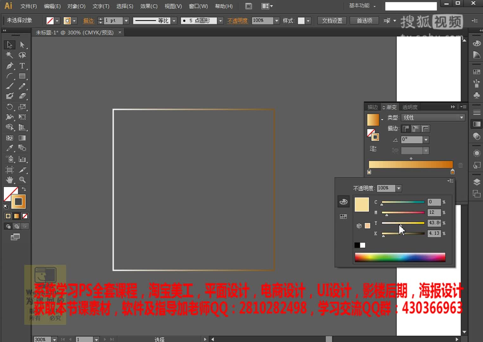Image resolution: width=483 pixels, height=342 pixels.
Task: Click the 不透明度 link in control bar
Action: tap(238, 21)
